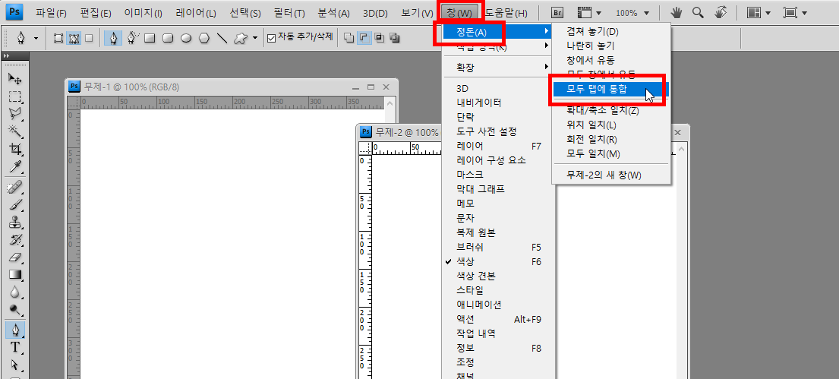The image size is (839, 379).
Task: Pick the Magic Wand tool
Action: click(15, 131)
